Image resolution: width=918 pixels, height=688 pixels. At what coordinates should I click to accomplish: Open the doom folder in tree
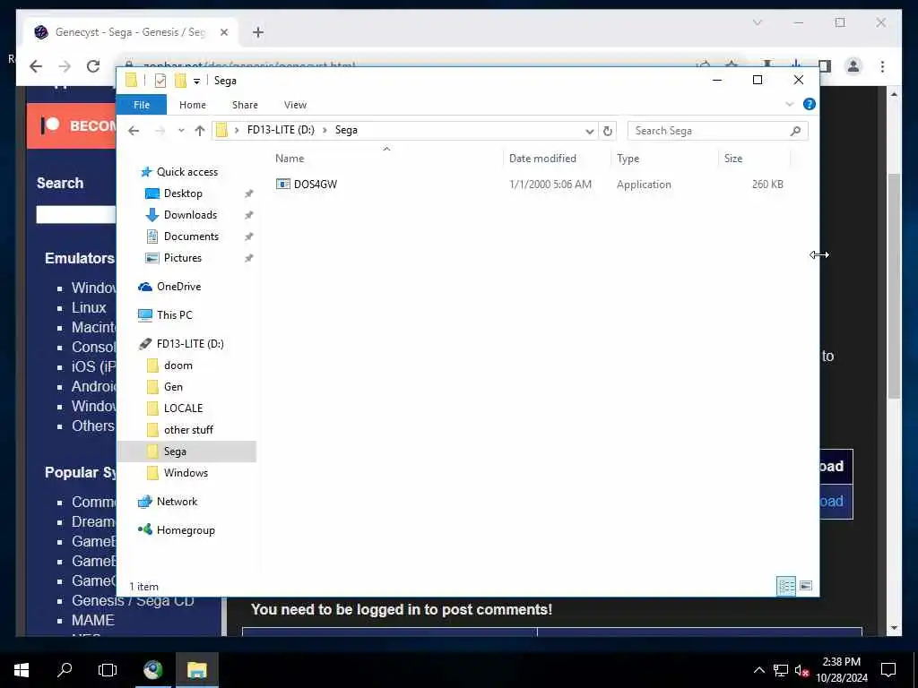178,365
